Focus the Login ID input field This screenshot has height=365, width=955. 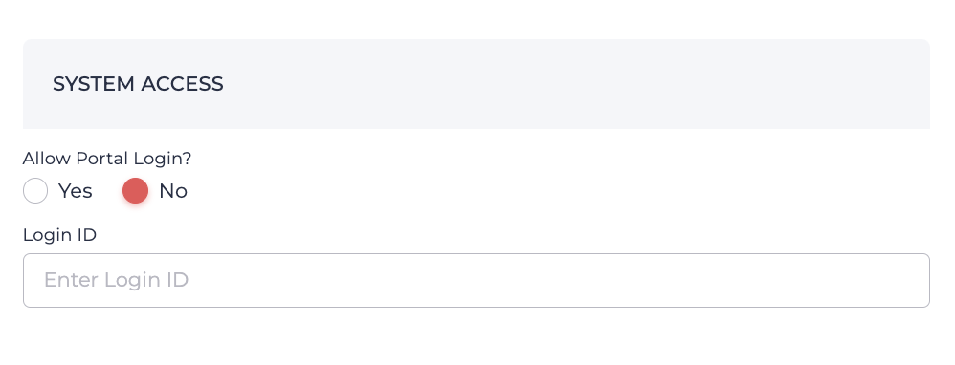click(477, 281)
